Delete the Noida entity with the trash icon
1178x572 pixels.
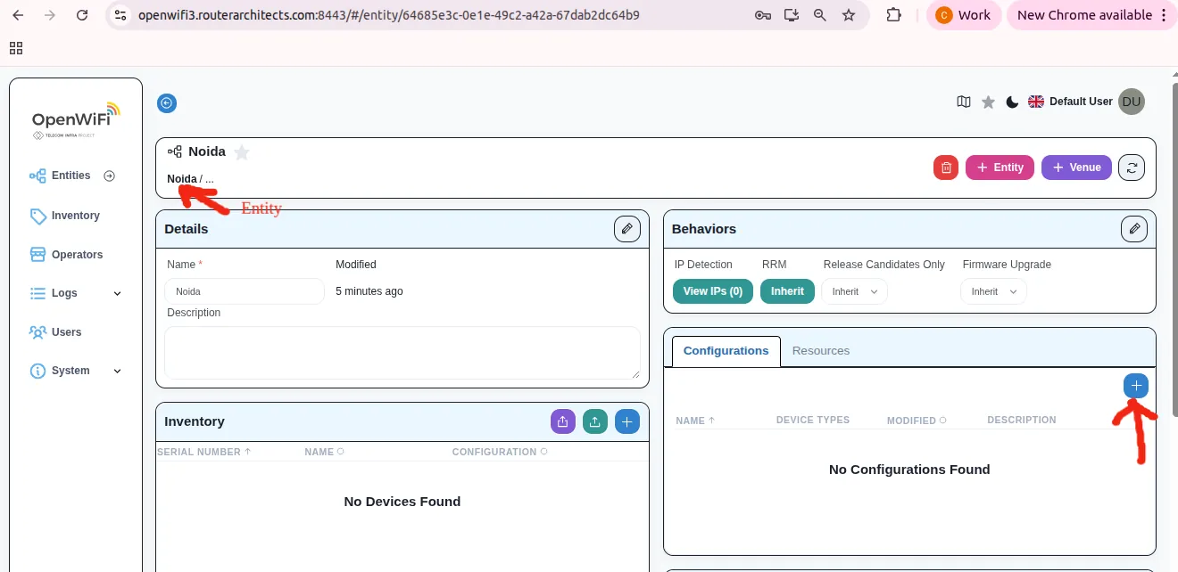pos(945,167)
